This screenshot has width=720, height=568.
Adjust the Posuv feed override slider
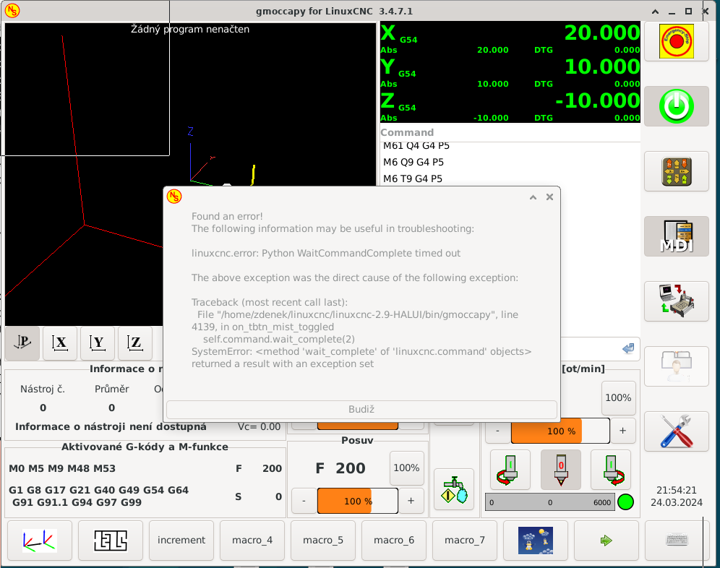tap(358, 501)
